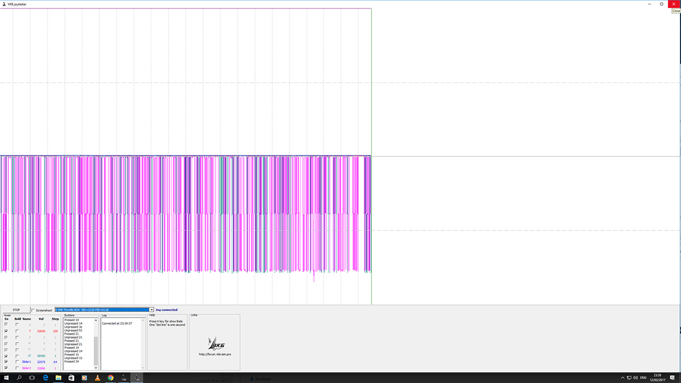Toggle the En checkbox for the Y axis
This screenshot has height=383, width=681.
click(6, 331)
